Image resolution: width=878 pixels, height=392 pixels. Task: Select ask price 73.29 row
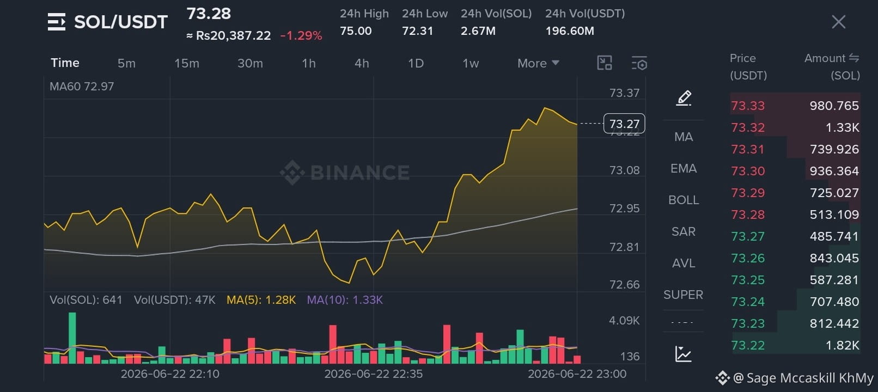click(795, 193)
